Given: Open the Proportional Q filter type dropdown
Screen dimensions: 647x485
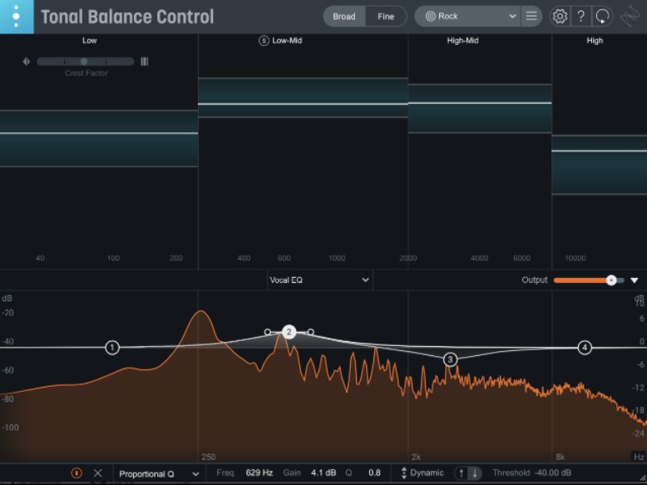Looking at the screenshot, I should pyautogui.click(x=159, y=473).
